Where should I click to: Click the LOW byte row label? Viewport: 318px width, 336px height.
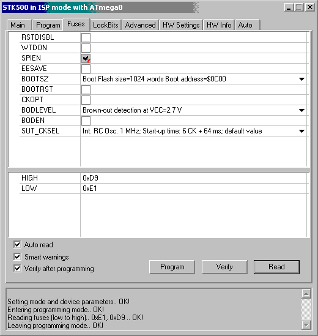click(29, 189)
